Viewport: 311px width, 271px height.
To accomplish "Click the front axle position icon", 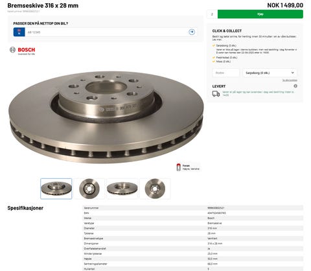I will point(178,167).
